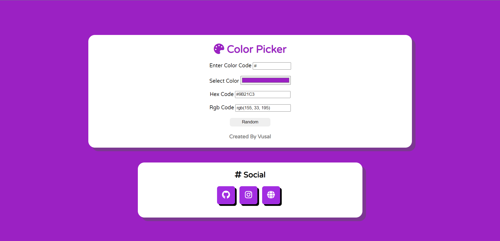Click the Random button to generate a color
The image size is (500, 241).
click(250, 122)
